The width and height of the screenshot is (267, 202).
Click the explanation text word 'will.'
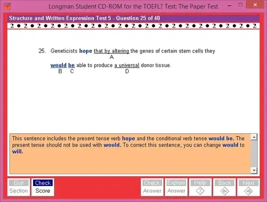coord(17,151)
